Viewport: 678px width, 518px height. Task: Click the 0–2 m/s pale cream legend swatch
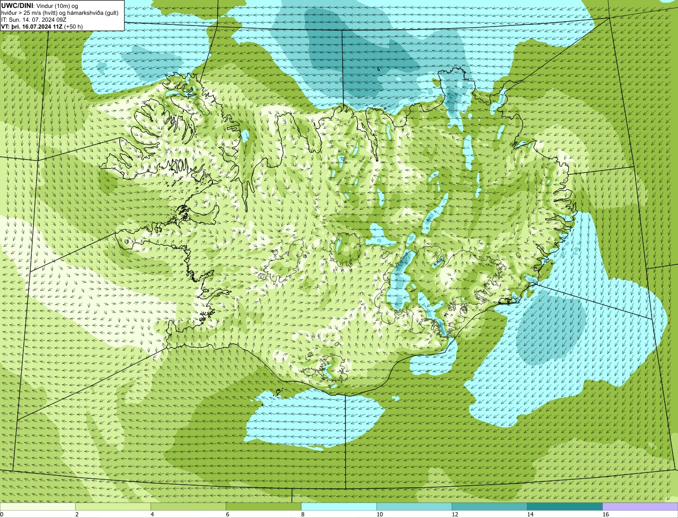(38, 507)
